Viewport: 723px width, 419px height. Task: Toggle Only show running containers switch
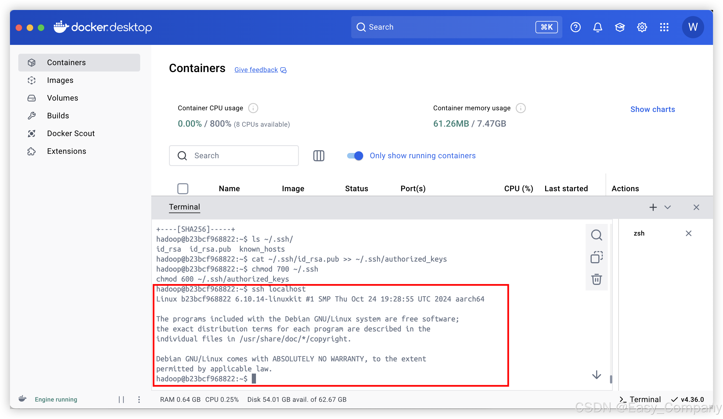pyautogui.click(x=355, y=155)
